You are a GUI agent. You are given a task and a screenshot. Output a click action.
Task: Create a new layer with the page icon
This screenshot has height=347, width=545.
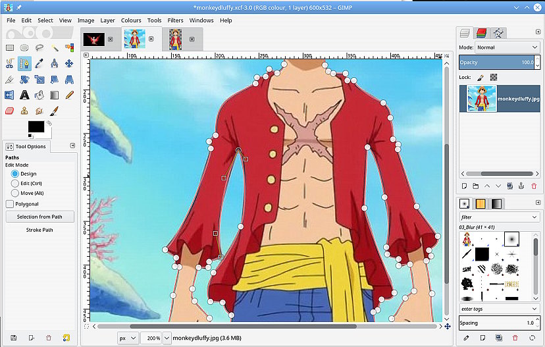pyautogui.click(x=464, y=186)
